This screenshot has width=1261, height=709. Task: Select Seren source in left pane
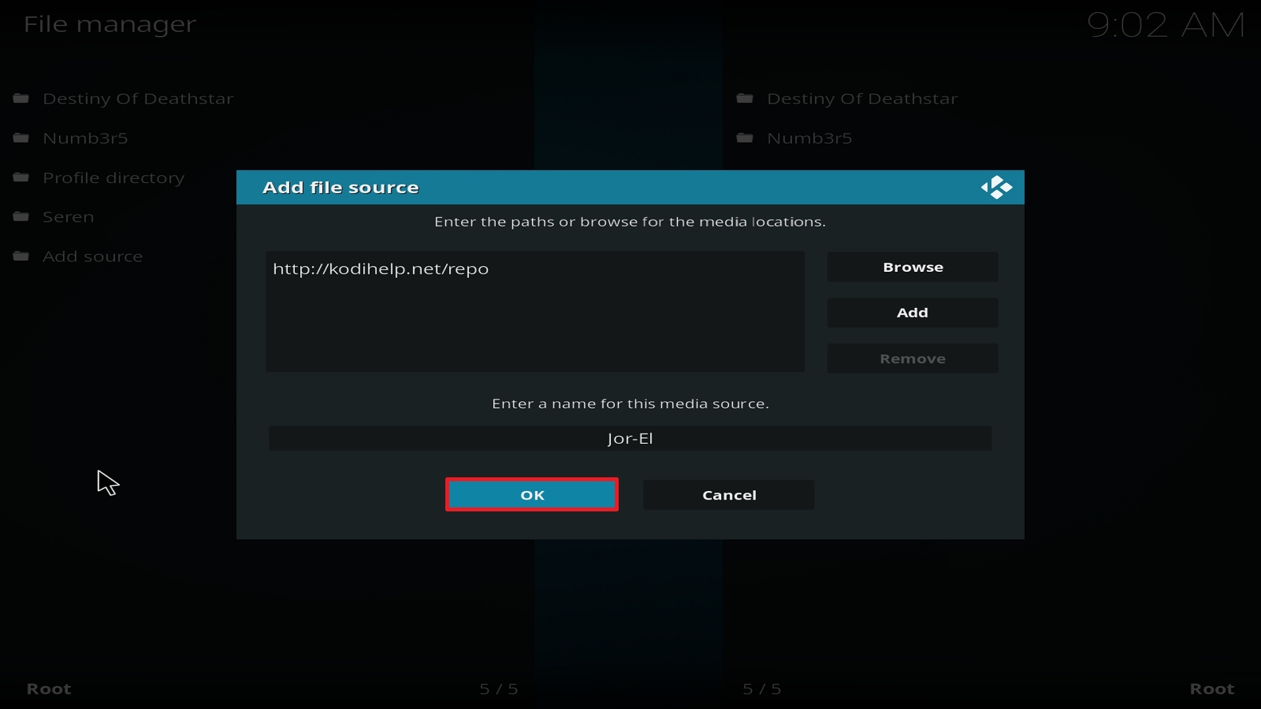[x=68, y=217]
